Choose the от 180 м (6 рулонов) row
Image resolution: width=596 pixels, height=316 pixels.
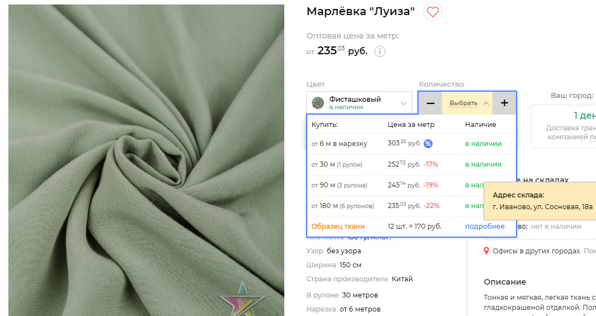tap(411, 206)
